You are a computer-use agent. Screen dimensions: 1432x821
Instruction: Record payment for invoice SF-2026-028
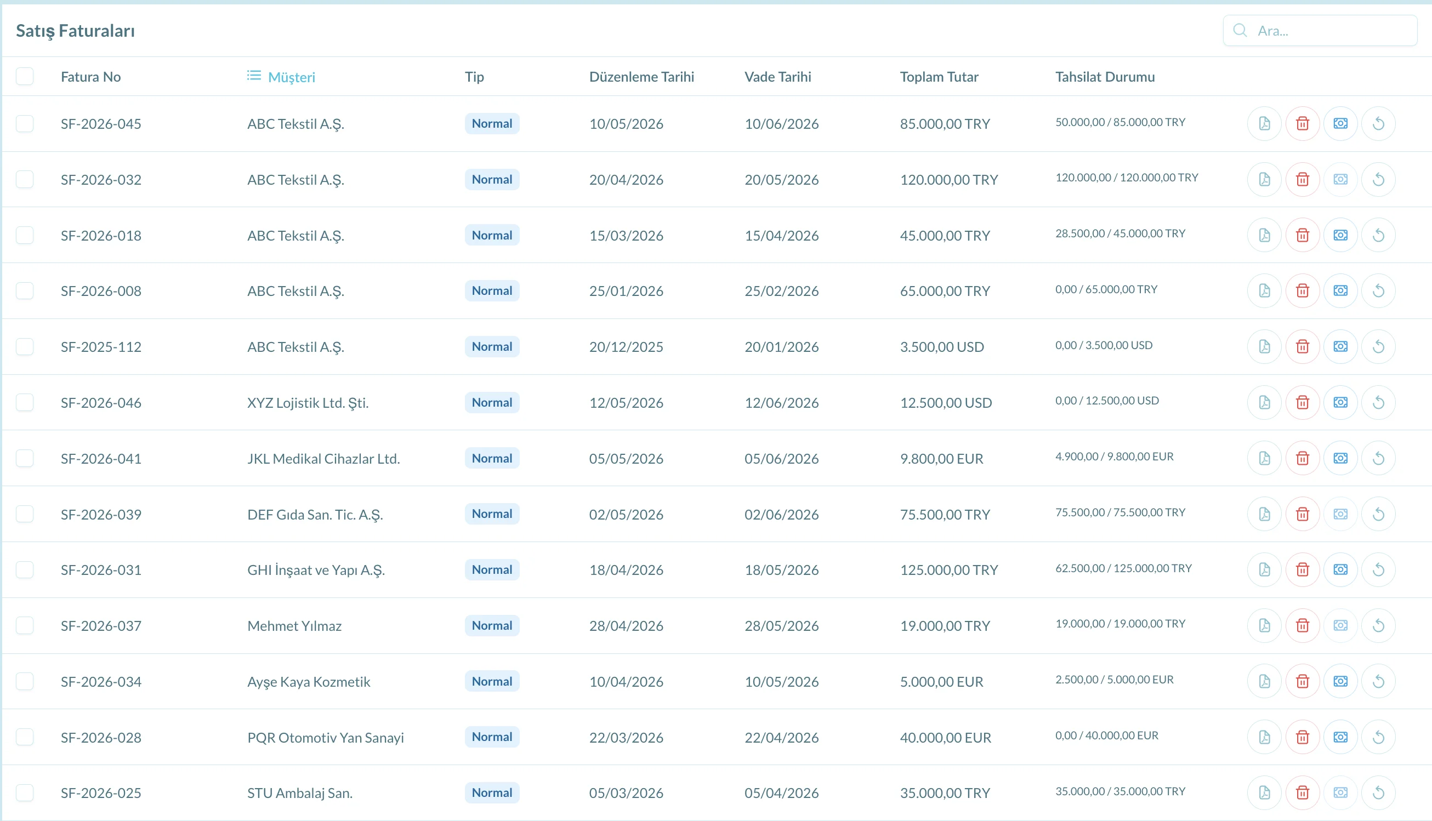click(1340, 737)
